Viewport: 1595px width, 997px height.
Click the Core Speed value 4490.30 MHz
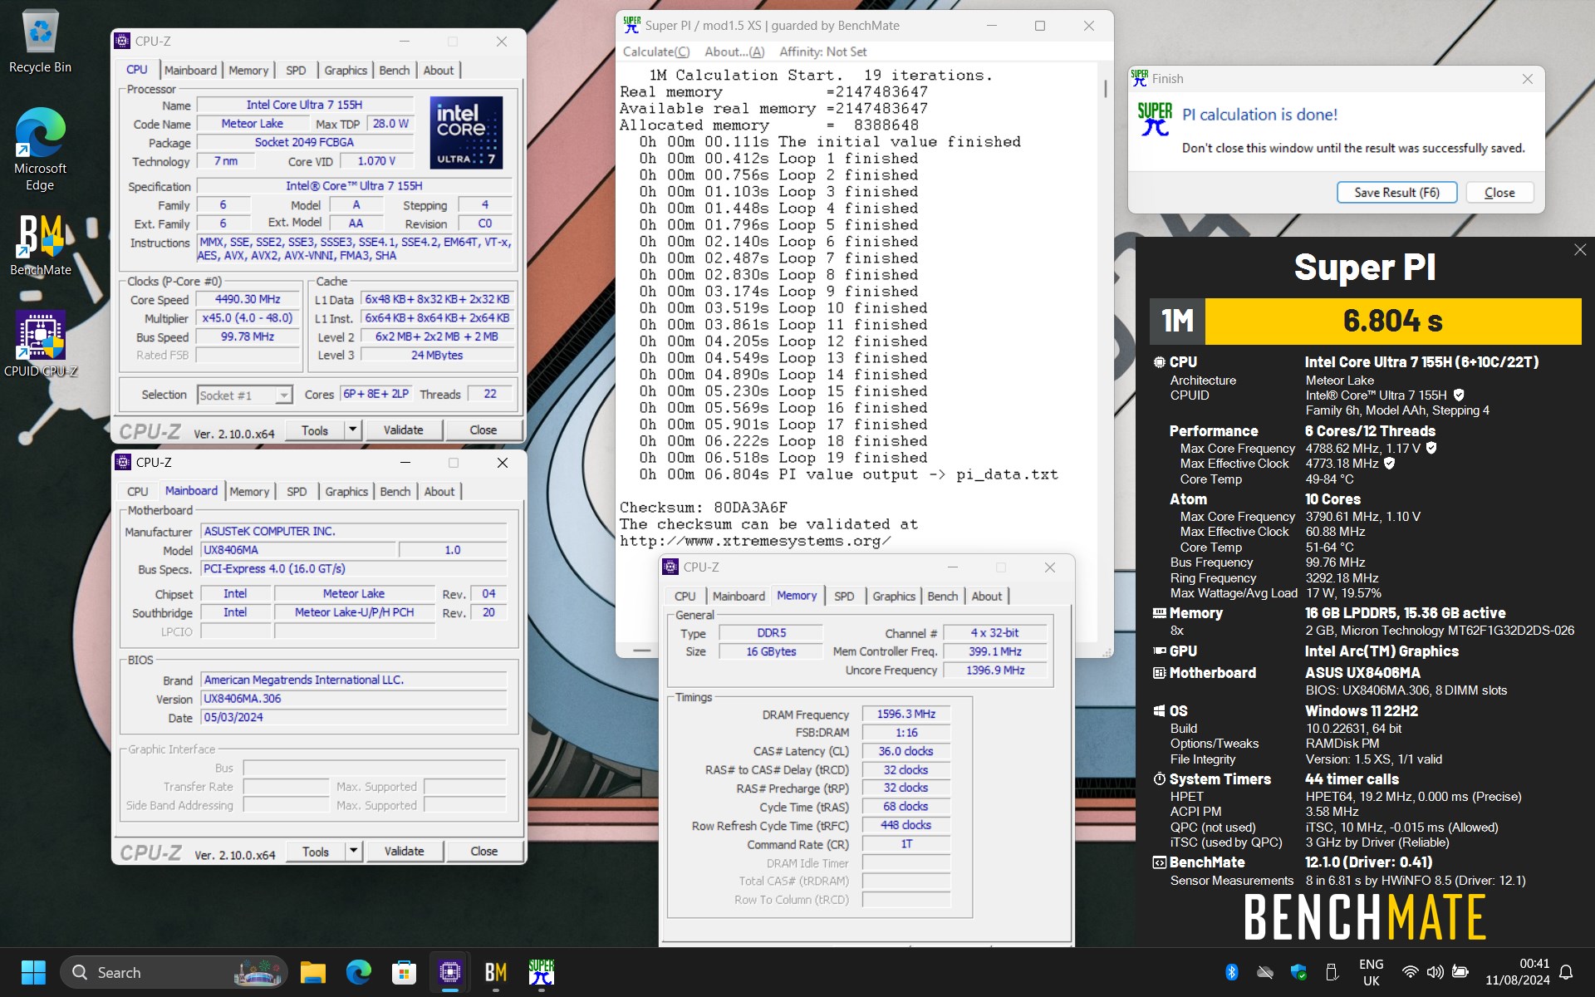[x=248, y=299]
